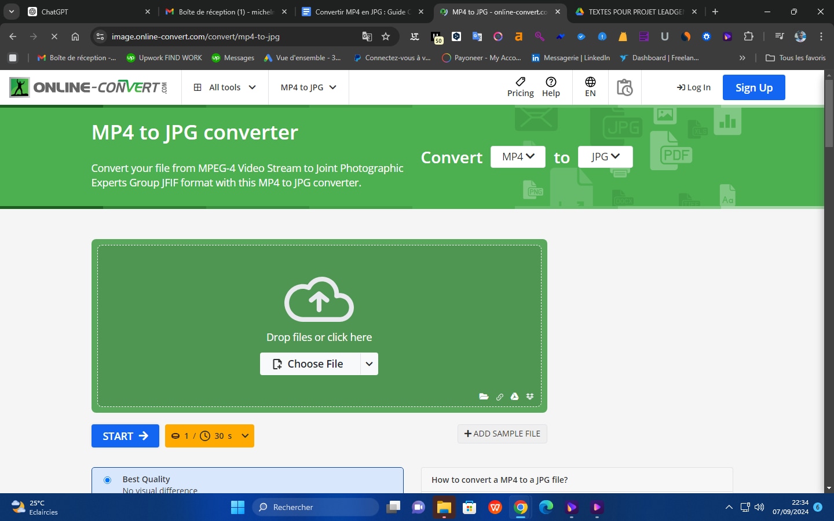
Task: Expand the Choose File arrow dropdown
Action: (369, 364)
